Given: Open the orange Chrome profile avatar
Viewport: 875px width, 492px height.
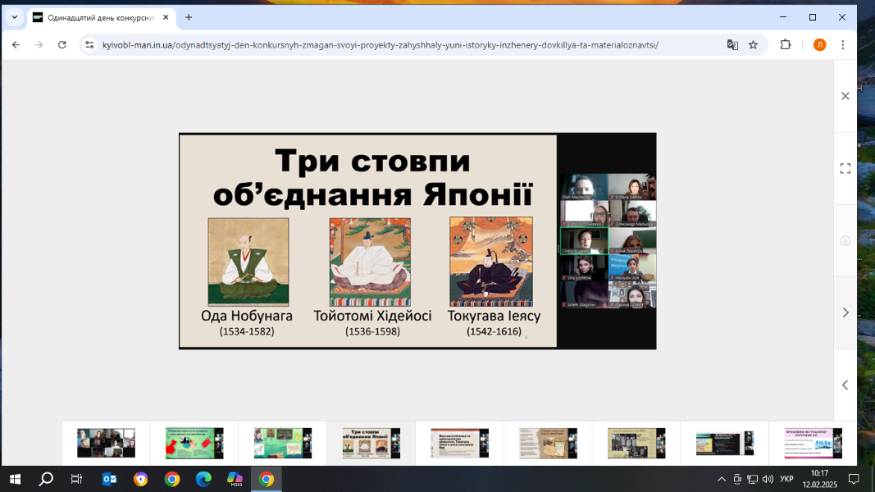Looking at the screenshot, I should pos(819,45).
